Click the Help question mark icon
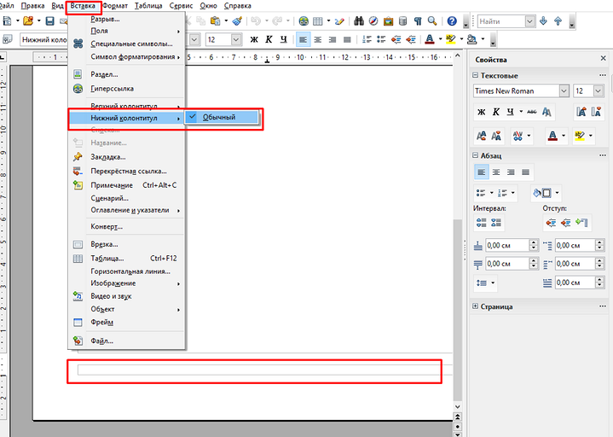This screenshot has width=613, height=437. (452, 20)
